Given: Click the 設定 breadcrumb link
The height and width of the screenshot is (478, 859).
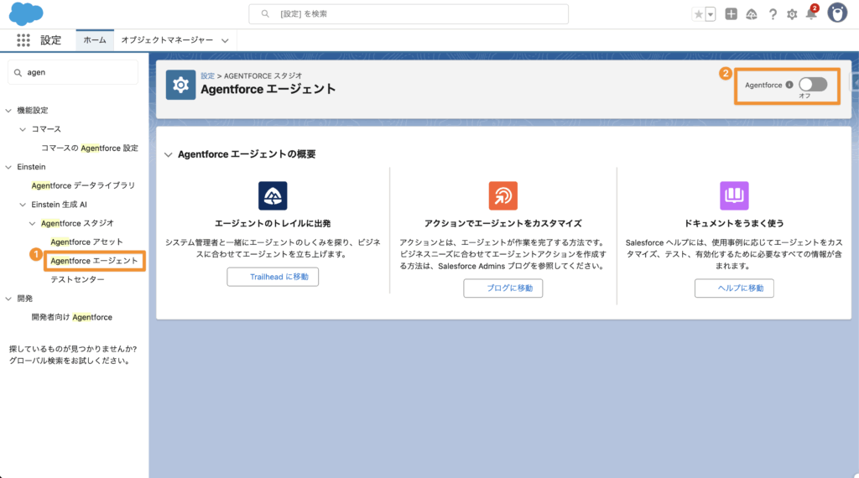Looking at the screenshot, I should (x=208, y=76).
